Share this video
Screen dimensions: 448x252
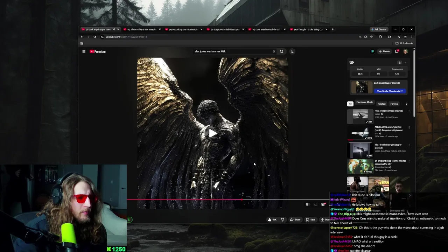point(295,220)
